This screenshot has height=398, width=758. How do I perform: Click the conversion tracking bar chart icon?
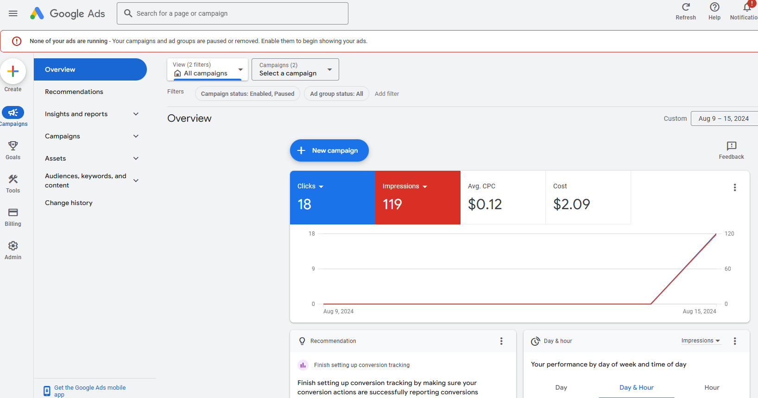pyautogui.click(x=303, y=365)
